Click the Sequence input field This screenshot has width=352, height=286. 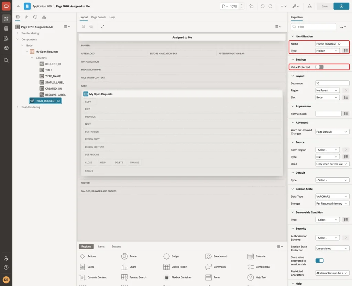click(x=332, y=83)
